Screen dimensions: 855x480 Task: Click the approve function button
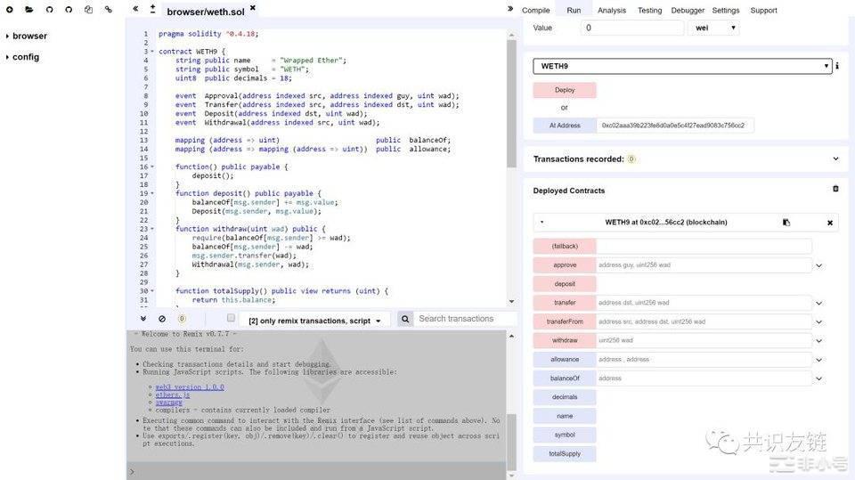click(x=565, y=265)
